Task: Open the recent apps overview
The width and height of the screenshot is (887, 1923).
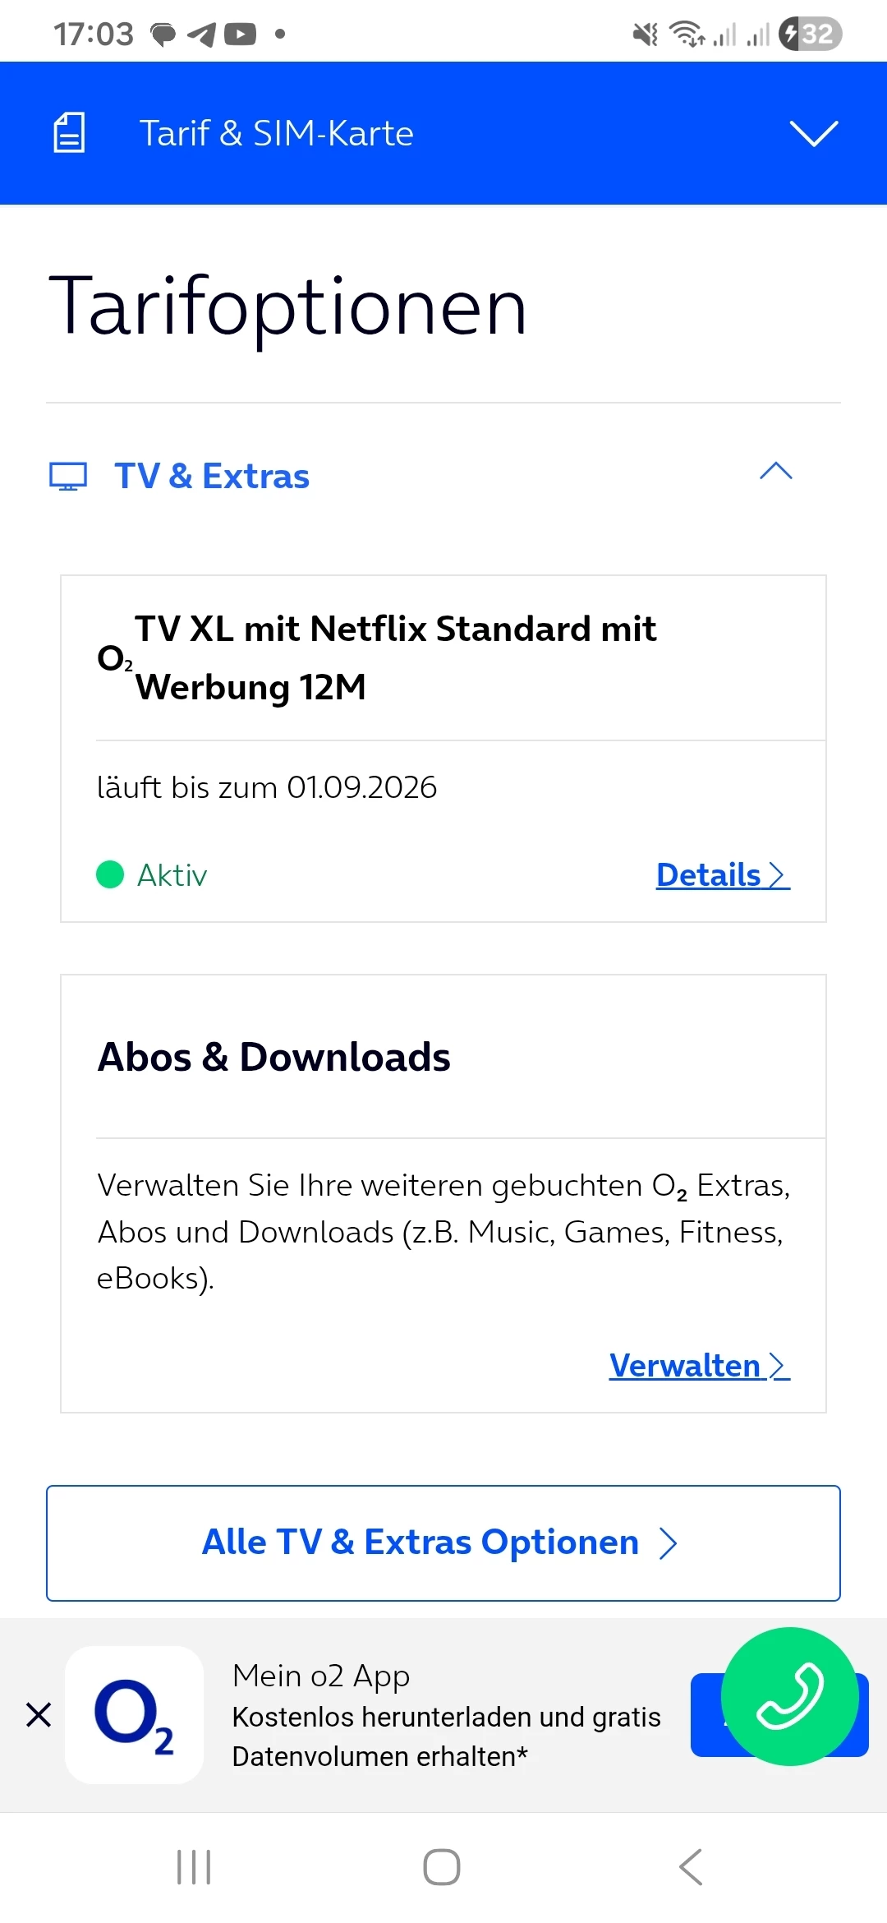Action: pos(195,1867)
